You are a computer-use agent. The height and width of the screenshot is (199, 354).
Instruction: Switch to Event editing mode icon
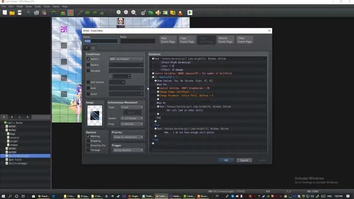pos(70,13)
